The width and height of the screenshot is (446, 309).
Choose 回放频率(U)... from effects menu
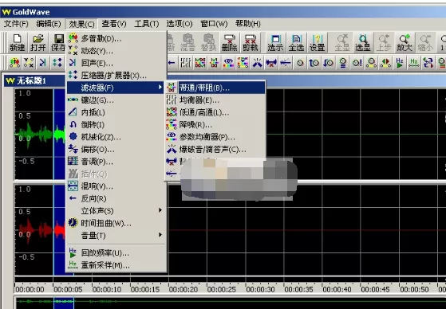coord(116,252)
